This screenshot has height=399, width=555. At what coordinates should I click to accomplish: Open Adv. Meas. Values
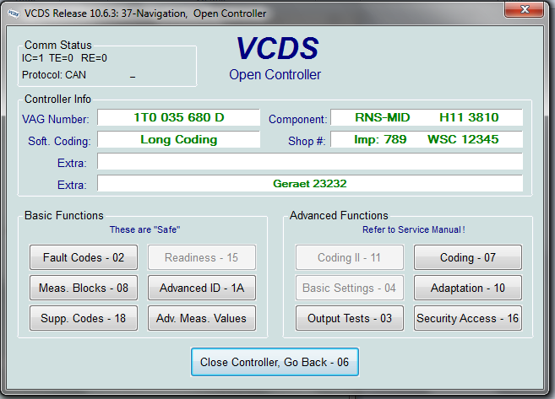click(x=202, y=318)
